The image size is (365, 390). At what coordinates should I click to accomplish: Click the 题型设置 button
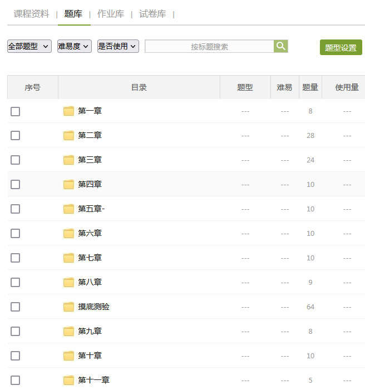(x=341, y=48)
